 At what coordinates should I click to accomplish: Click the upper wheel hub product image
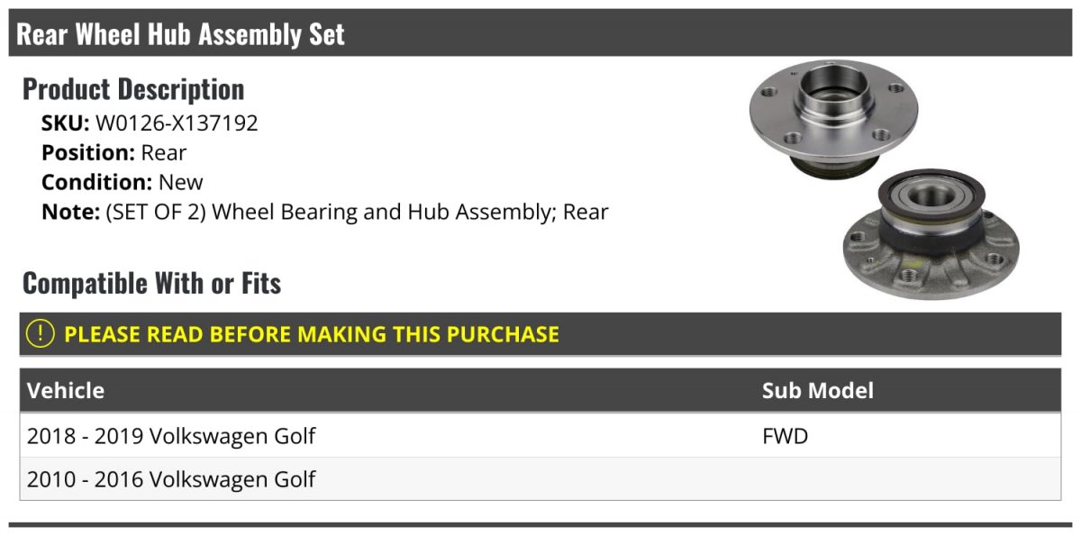tap(826, 117)
